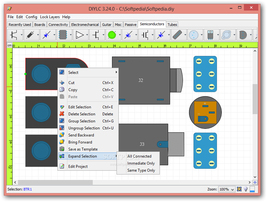Choose Cut from the context menu
Image resolution: width=267 pixels, height=202 pixels.
(88, 82)
